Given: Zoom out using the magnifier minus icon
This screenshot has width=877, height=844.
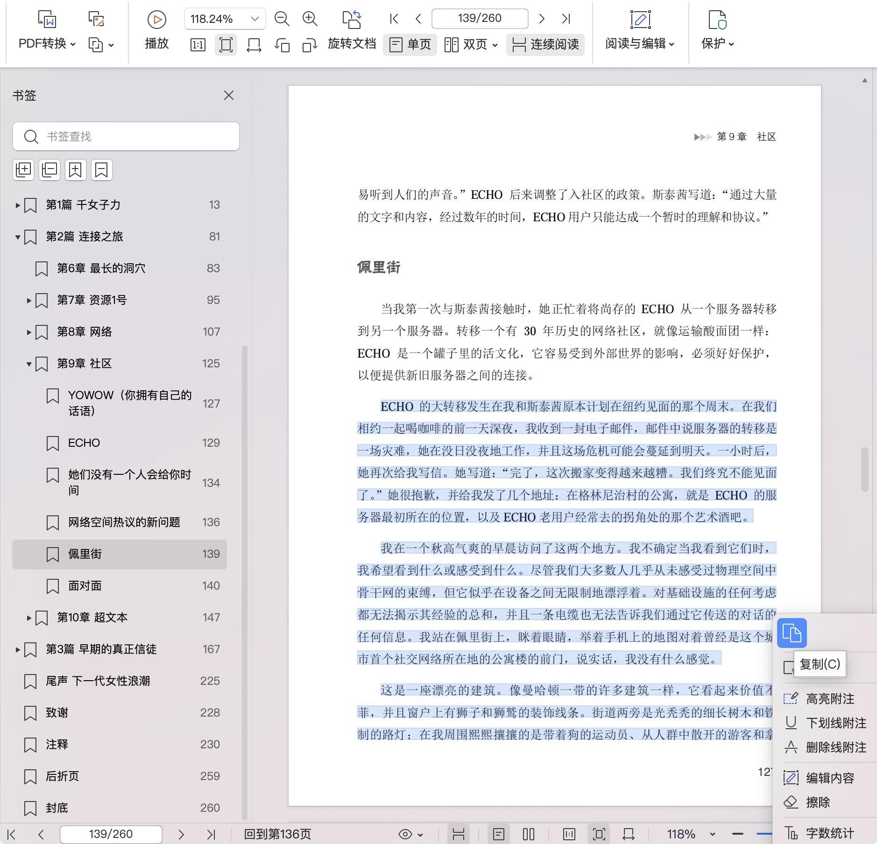Looking at the screenshot, I should click(282, 19).
